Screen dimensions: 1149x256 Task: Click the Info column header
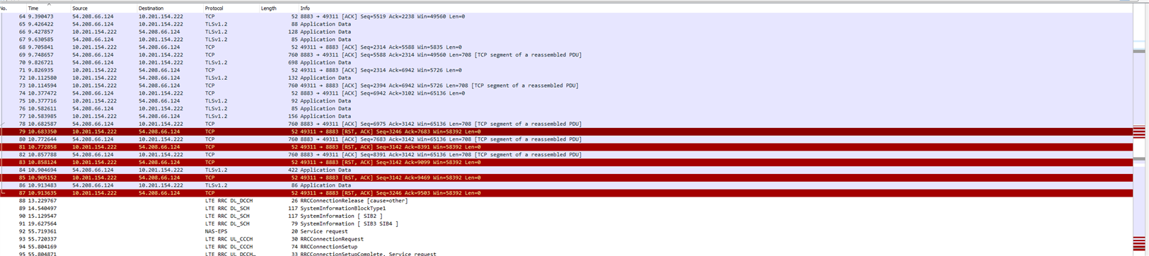pos(715,8)
